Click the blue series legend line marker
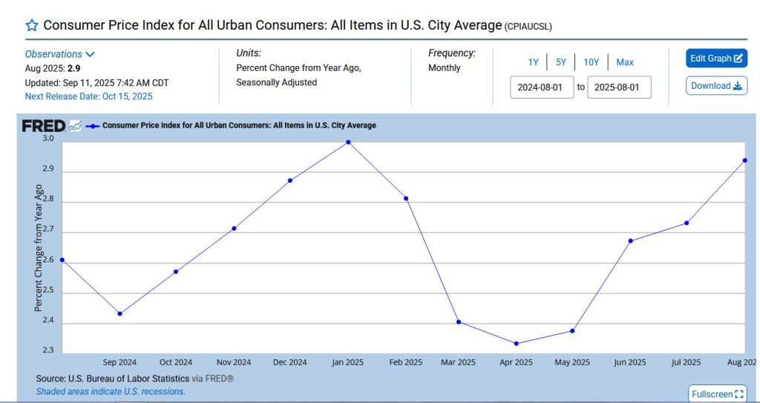Image resolution: width=760 pixels, height=403 pixels. [93, 126]
